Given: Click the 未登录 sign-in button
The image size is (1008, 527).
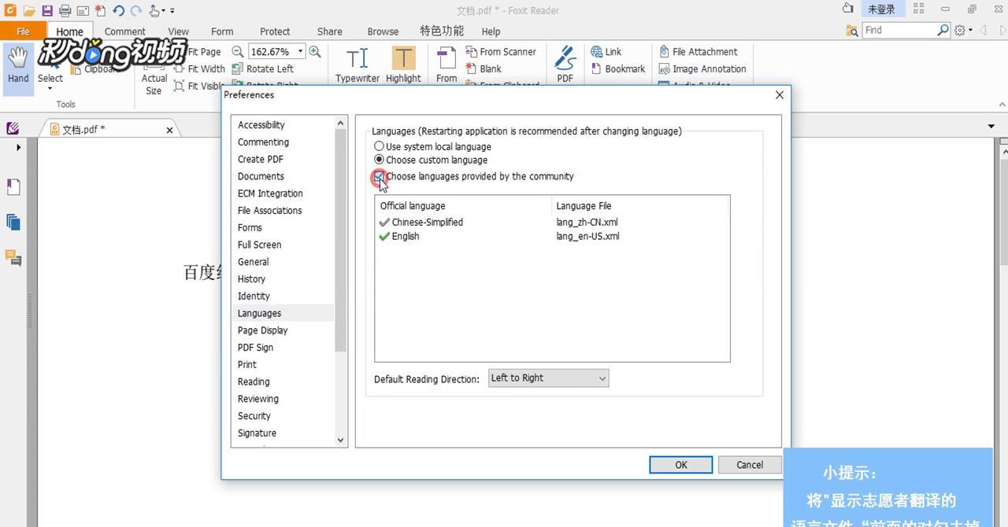Looking at the screenshot, I should tap(881, 9).
